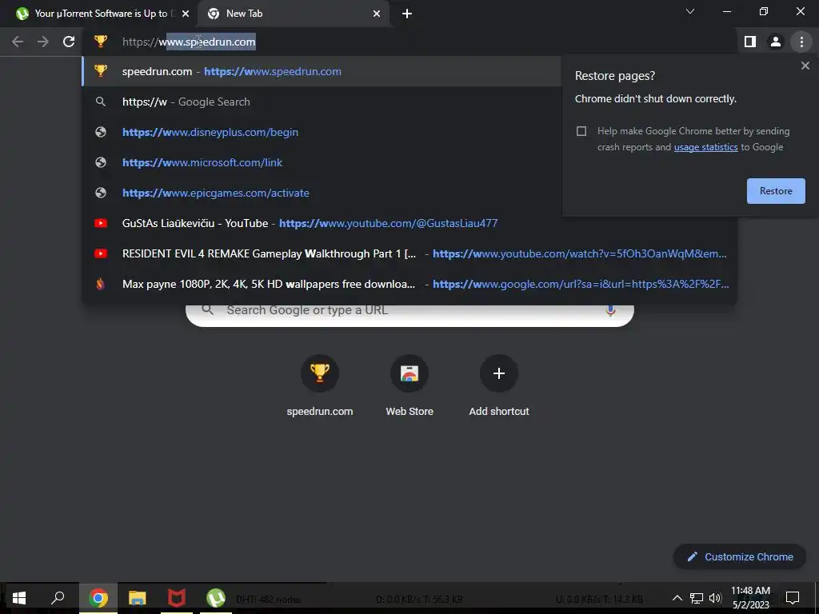
Task: Open File Explorer from taskbar
Action: tap(138, 598)
